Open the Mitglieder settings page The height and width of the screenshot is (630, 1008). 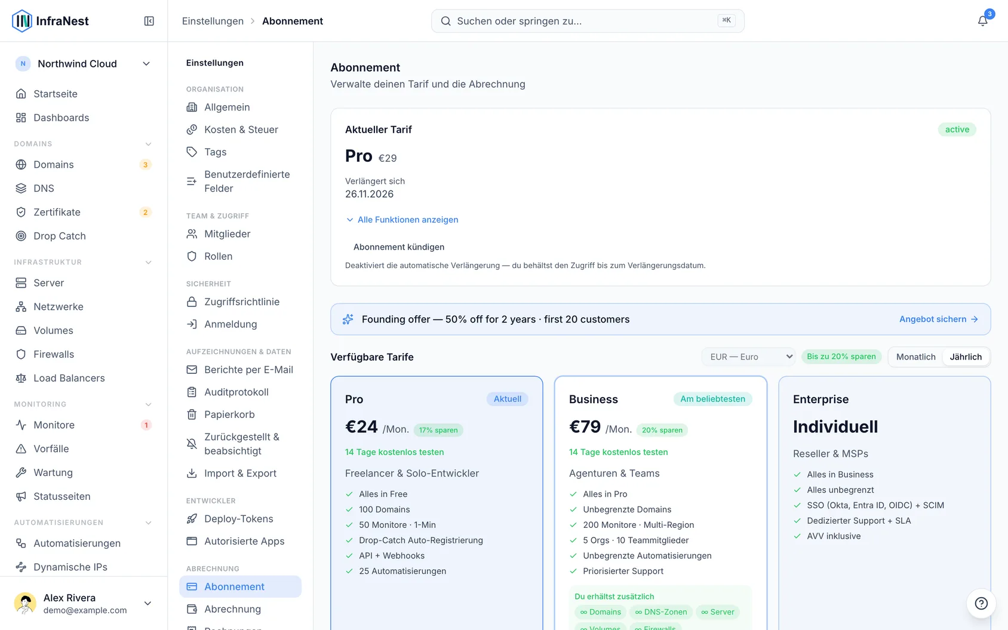pyautogui.click(x=240, y=234)
